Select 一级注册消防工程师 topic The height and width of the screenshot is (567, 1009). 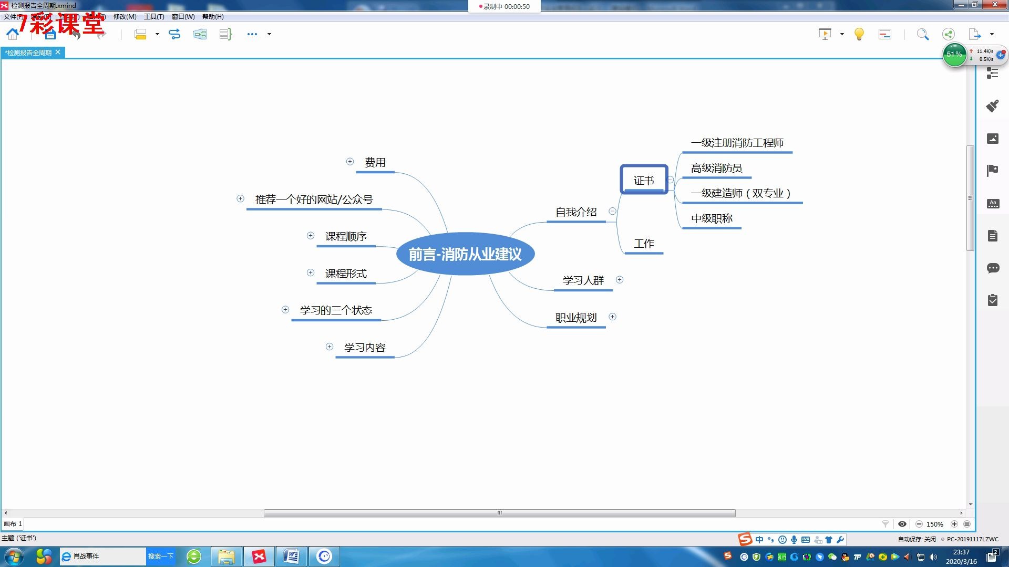[x=737, y=143]
